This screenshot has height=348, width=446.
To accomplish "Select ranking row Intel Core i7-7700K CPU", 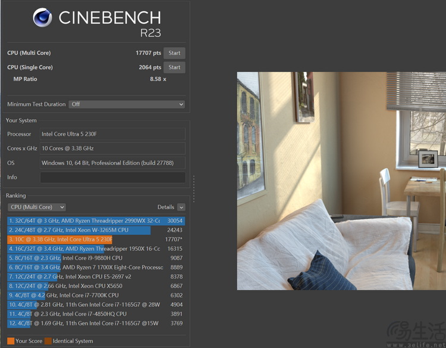I will (96, 296).
